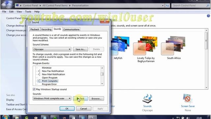211x119 pixels.
Task: Confirm the Sound dialog with OK
Action: (x=67, y=109)
